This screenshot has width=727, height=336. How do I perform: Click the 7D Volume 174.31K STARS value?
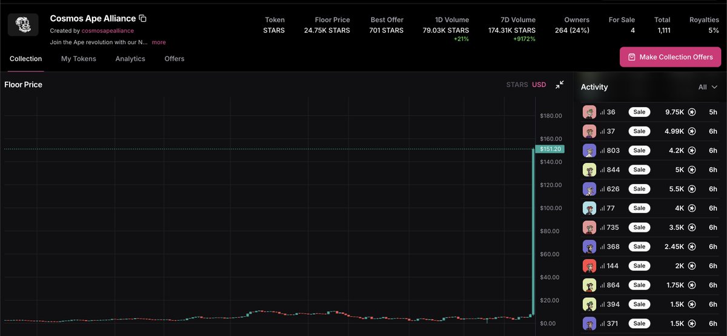[x=512, y=30]
